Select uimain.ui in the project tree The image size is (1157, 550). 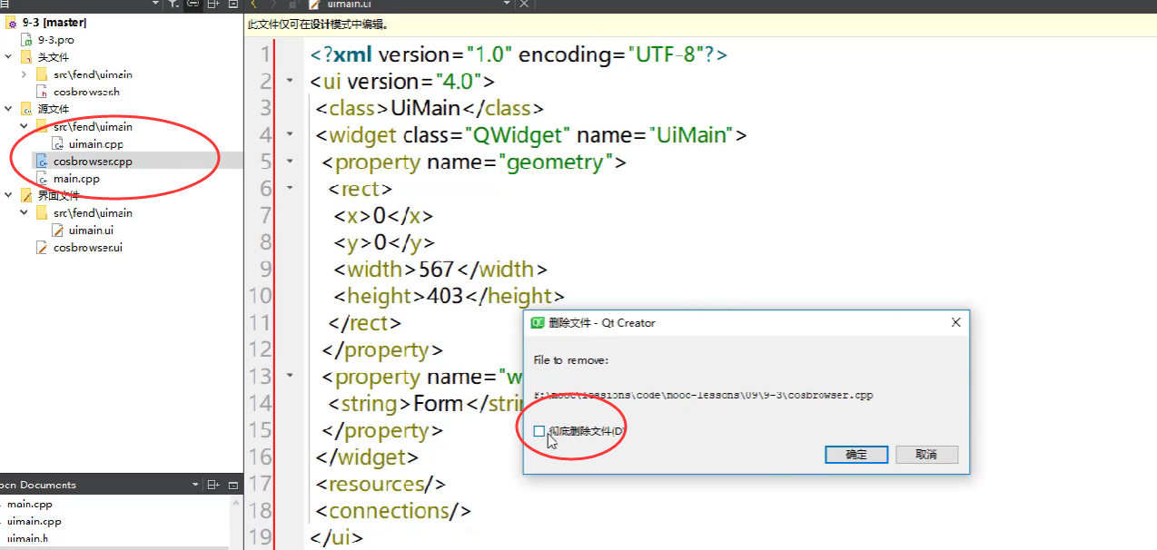(91, 230)
